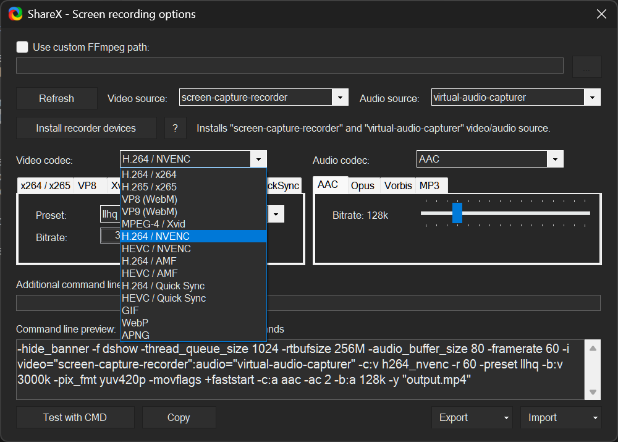Click the Copy button
The height and width of the screenshot is (442, 618).
pos(179,417)
